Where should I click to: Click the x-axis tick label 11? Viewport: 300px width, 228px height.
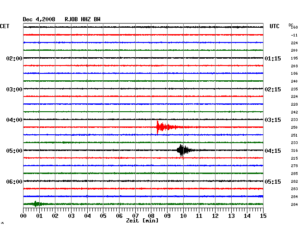199,216
